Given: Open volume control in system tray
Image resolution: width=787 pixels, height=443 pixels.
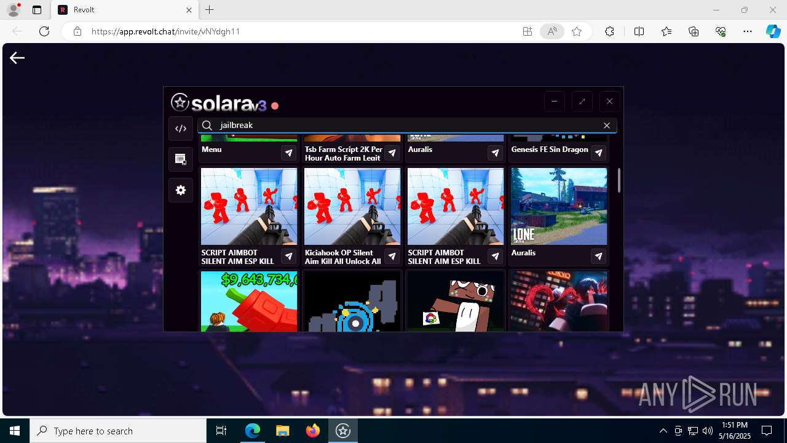Looking at the screenshot, I should [708, 431].
